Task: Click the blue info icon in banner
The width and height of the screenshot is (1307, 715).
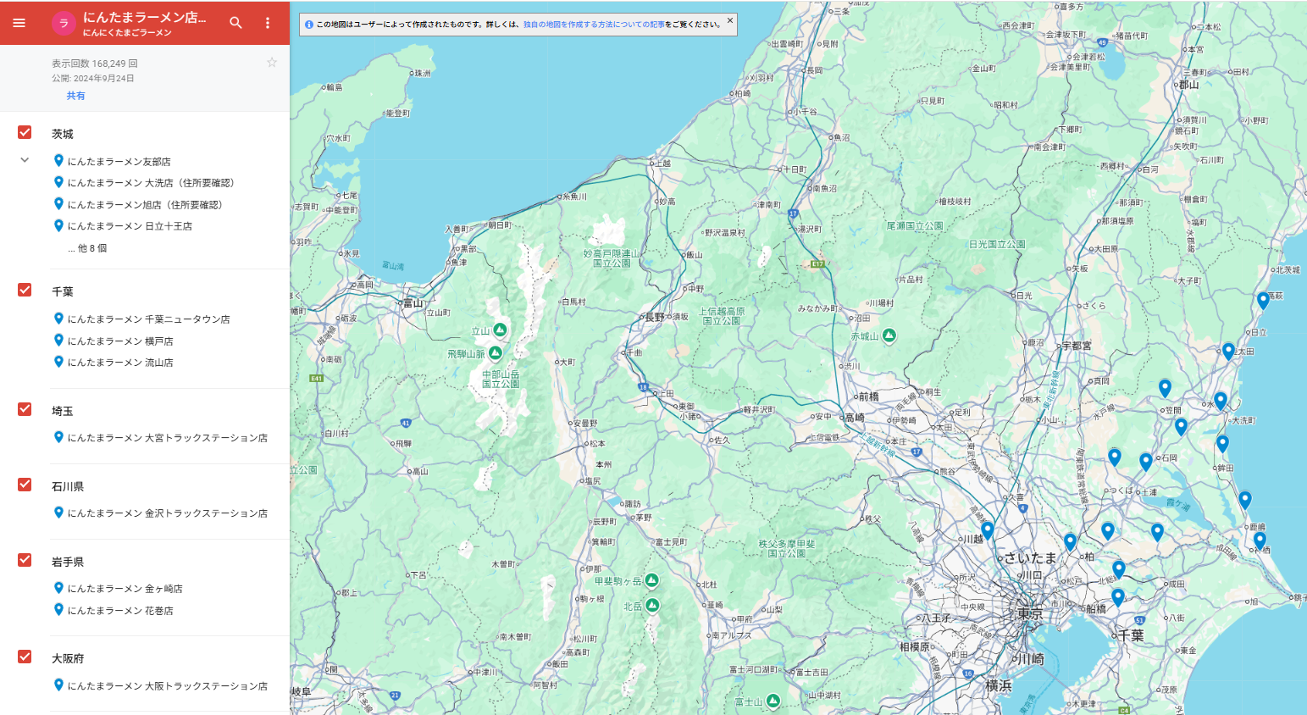Action: (308, 25)
